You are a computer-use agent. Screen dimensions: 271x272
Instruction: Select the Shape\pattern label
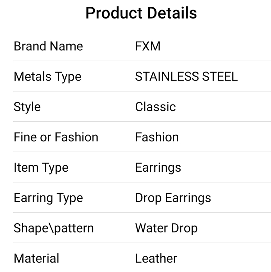pyautogui.click(x=54, y=228)
